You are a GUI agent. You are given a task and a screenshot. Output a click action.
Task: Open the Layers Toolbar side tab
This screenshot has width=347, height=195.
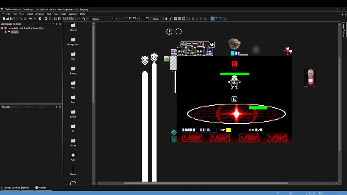point(344,29)
